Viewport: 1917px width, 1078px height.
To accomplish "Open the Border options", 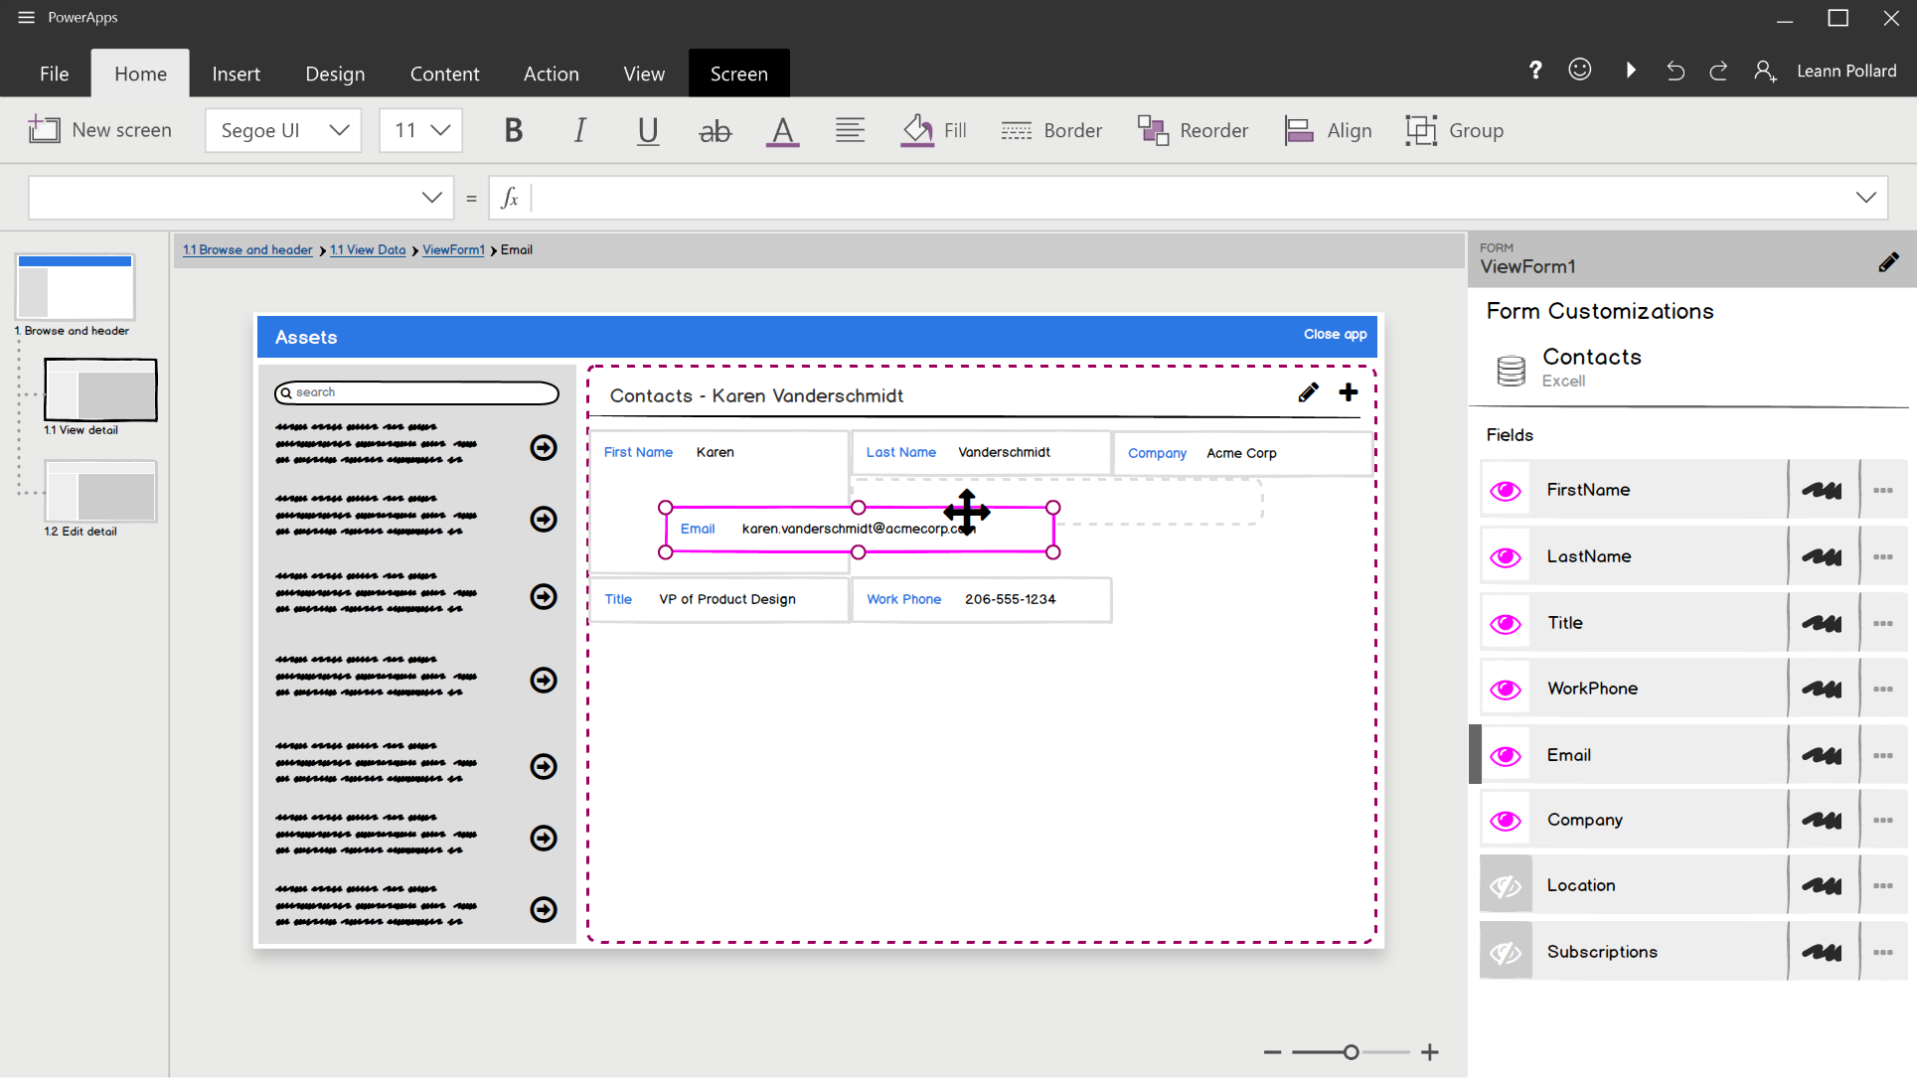I will tap(1051, 130).
